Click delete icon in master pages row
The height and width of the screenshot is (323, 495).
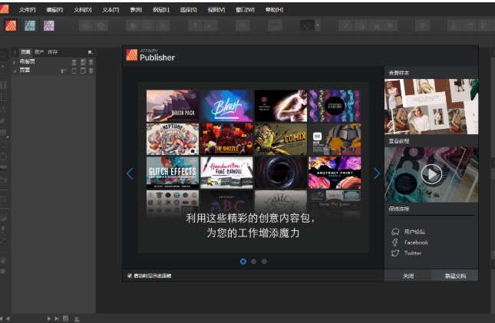(x=91, y=62)
